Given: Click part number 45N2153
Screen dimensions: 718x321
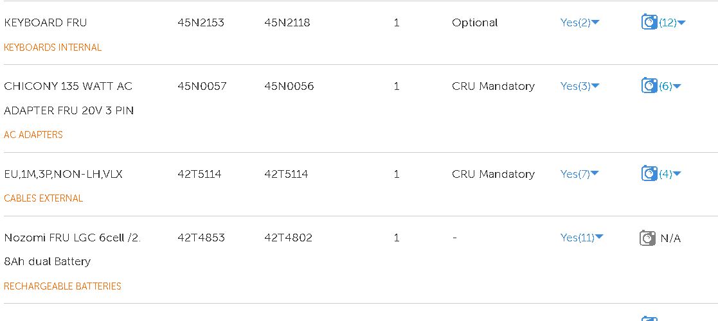Looking at the screenshot, I should tap(201, 22).
